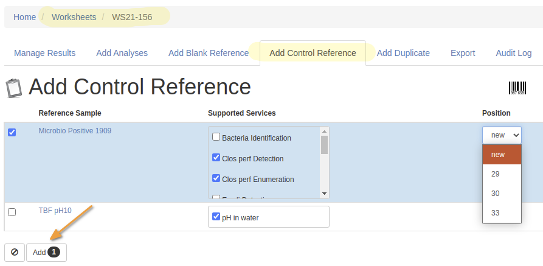The width and height of the screenshot is (543, 266).
Task: Choose position 33 from dropdown list
Action: coord(496,213)
